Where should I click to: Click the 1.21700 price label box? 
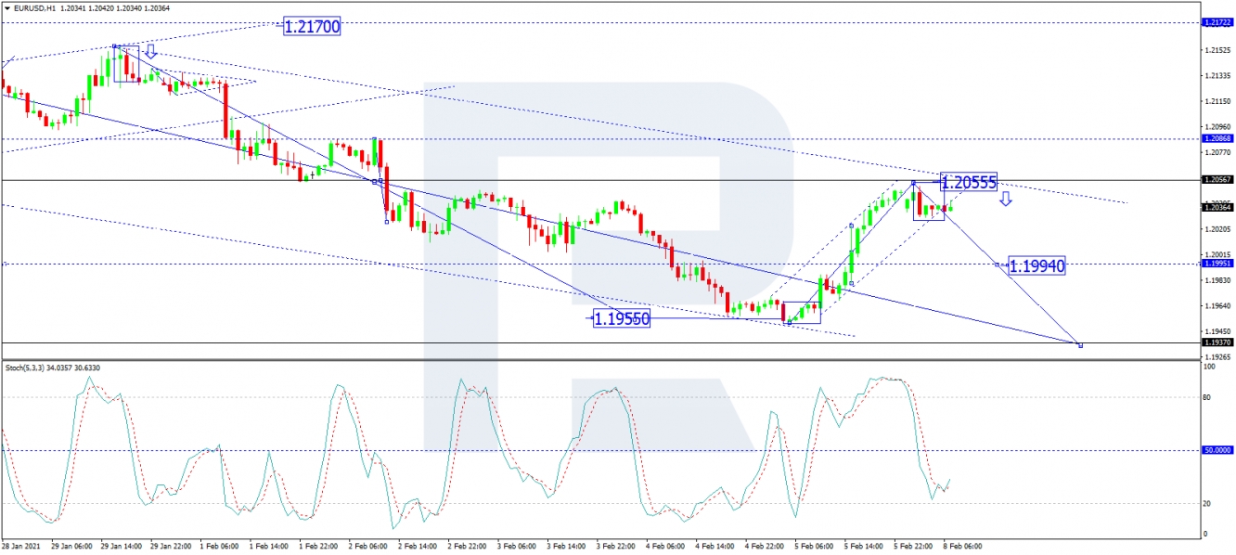point(312,27)
